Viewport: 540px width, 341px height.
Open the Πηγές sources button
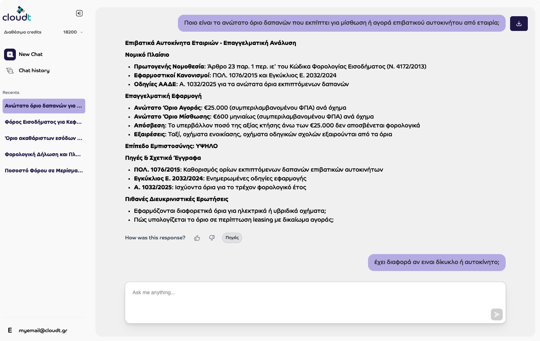click(x=232, y=238)
